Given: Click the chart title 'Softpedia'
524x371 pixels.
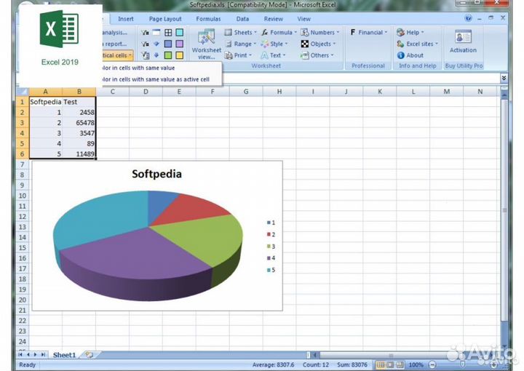Looking at the screenshot, I should [x=156, y=174].
